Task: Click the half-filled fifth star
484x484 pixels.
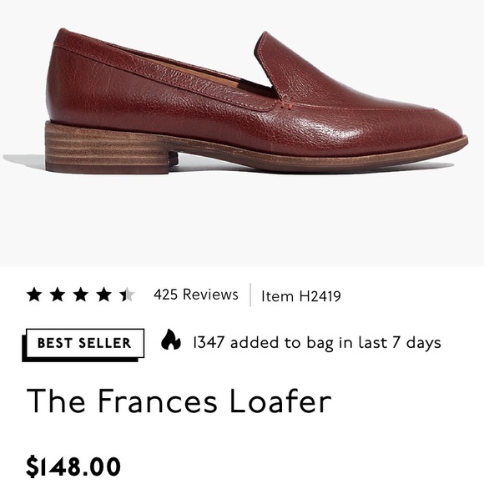Action: pyautogui.click(x=127, y=295)
